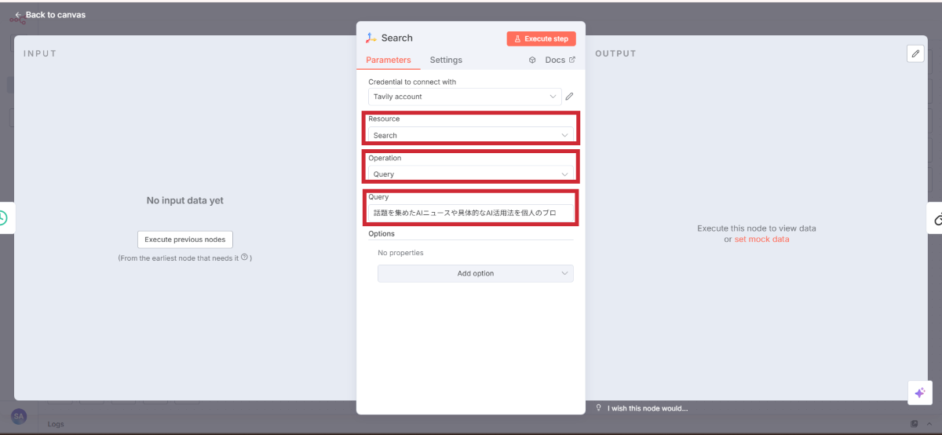Click the lightbulb feedback icon

pos(599,408)
